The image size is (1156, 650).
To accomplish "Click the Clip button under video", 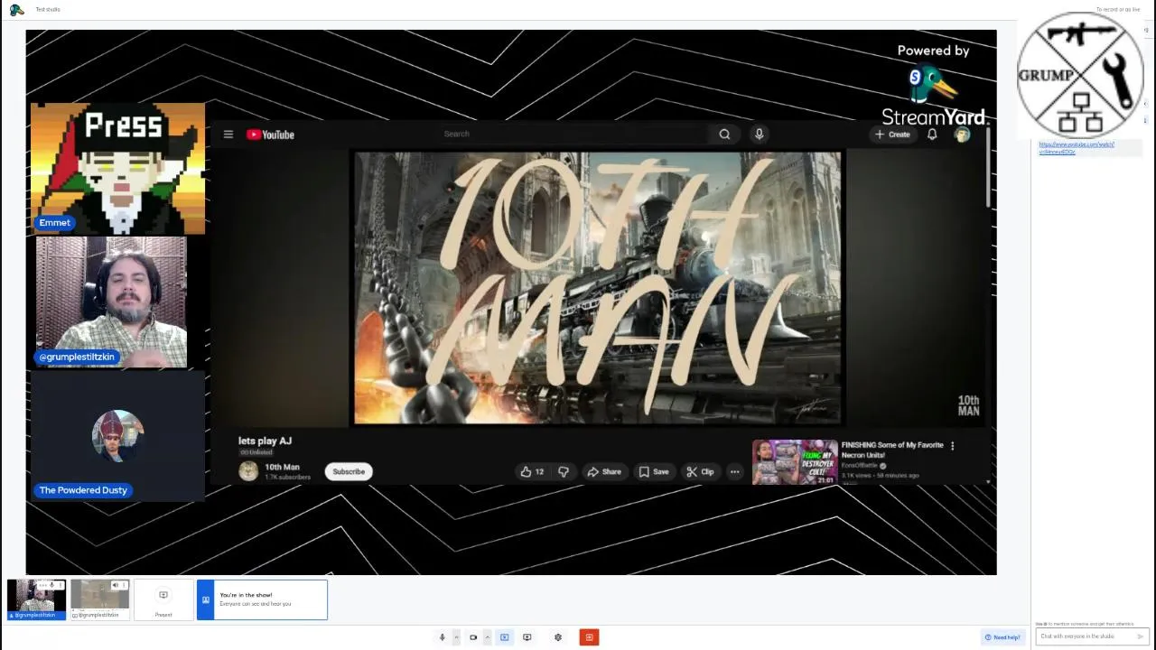I will pos(700,471).
